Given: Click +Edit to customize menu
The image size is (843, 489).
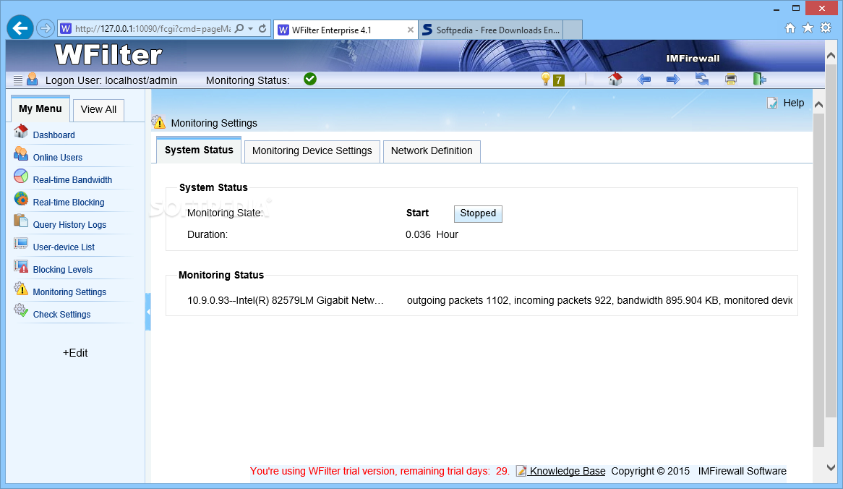Looking at the screenshot, I should coord(75,353).
